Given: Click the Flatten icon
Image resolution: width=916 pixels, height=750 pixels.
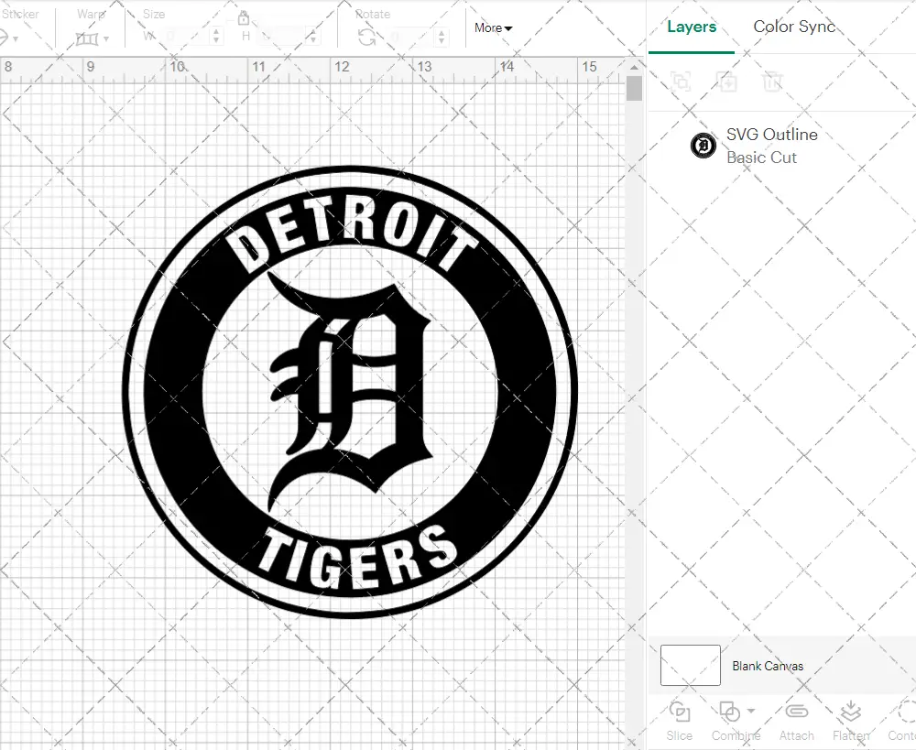Looking at the screenshot, I should [x=850, y=723].
